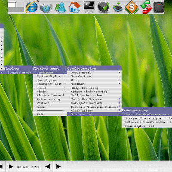Expand Workspace List submenu

click(x=50, y=84)
